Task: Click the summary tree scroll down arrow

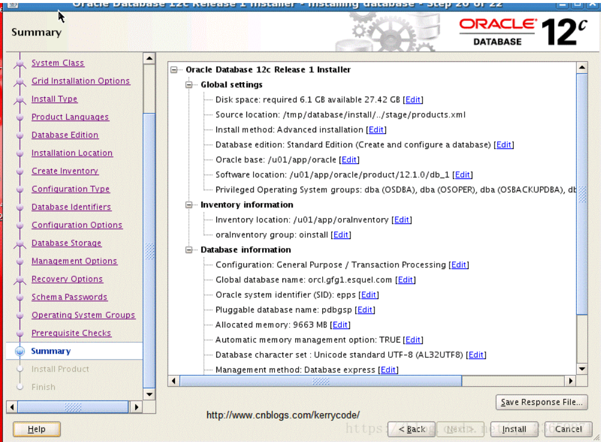Action: tap(582, 369)
